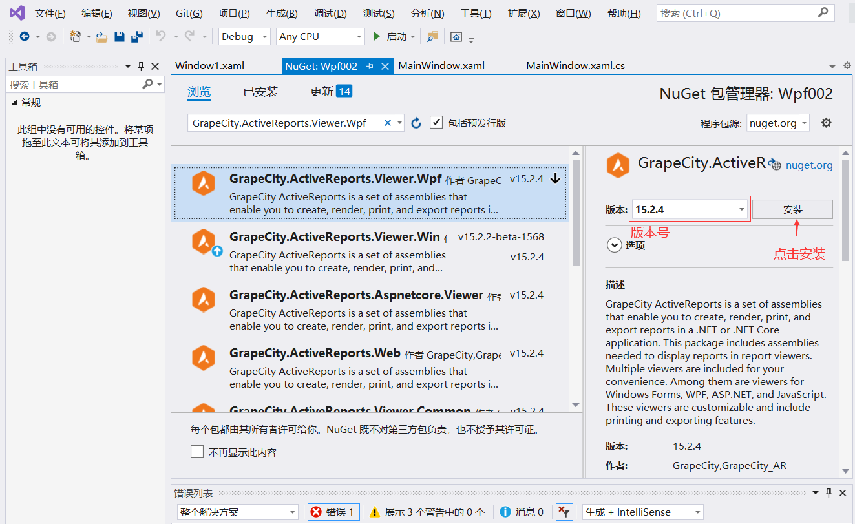The width and height of the screenshot is (855, 524).
Task: Pin the Toolbox panel
Action: tap(141, 66)
